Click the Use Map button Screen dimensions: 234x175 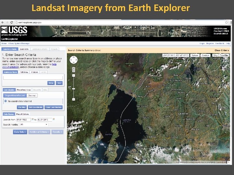coord(22,107)
